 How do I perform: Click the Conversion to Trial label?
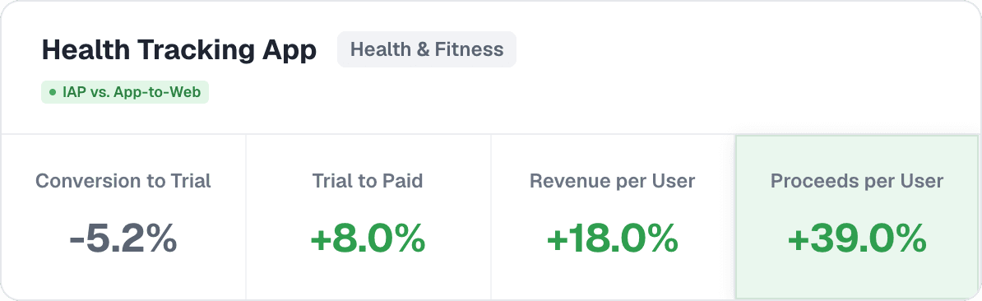click(x=123, y=182)
